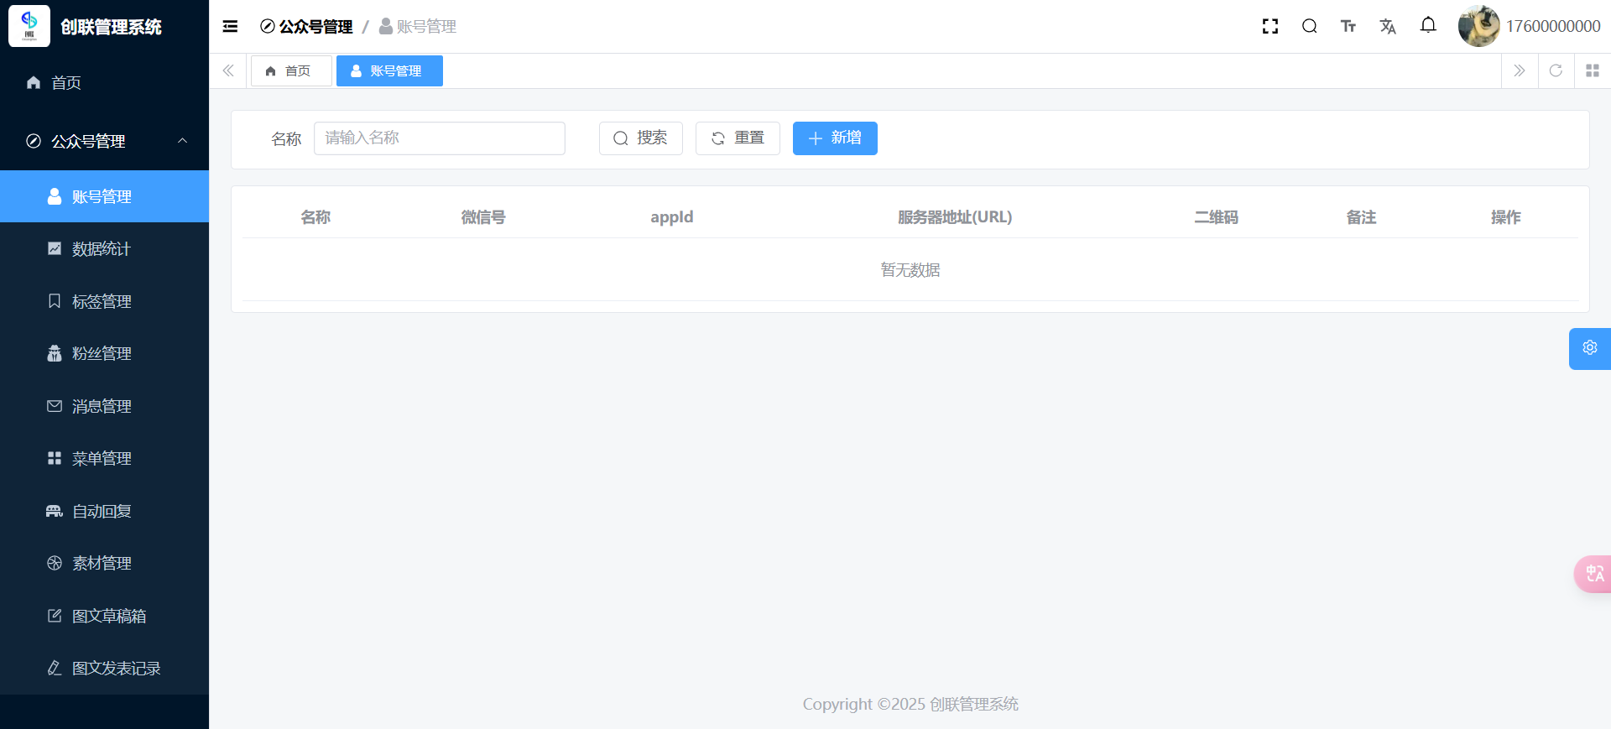1611x729 pixels.
Task: Click the 二维码 column header
Action: click(x=1217, y=217)
